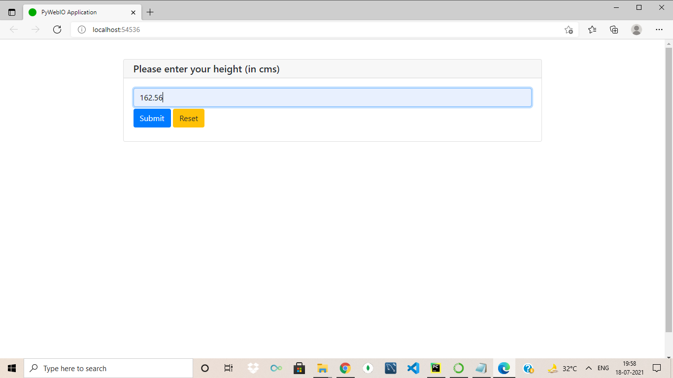Click the page vertical scrollbar

tap(669, 189)
